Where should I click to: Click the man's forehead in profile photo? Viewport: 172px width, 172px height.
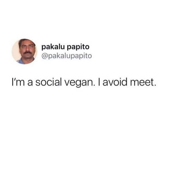pos(27,43)
